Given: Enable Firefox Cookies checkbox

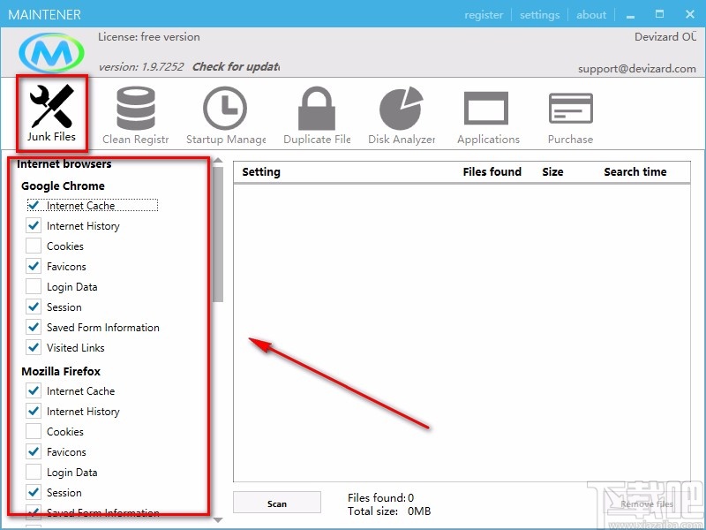Looking at the screenshot, I should [x=34, y=431].
